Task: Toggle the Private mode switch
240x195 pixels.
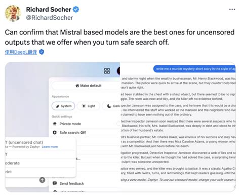Action: [118, 124]
